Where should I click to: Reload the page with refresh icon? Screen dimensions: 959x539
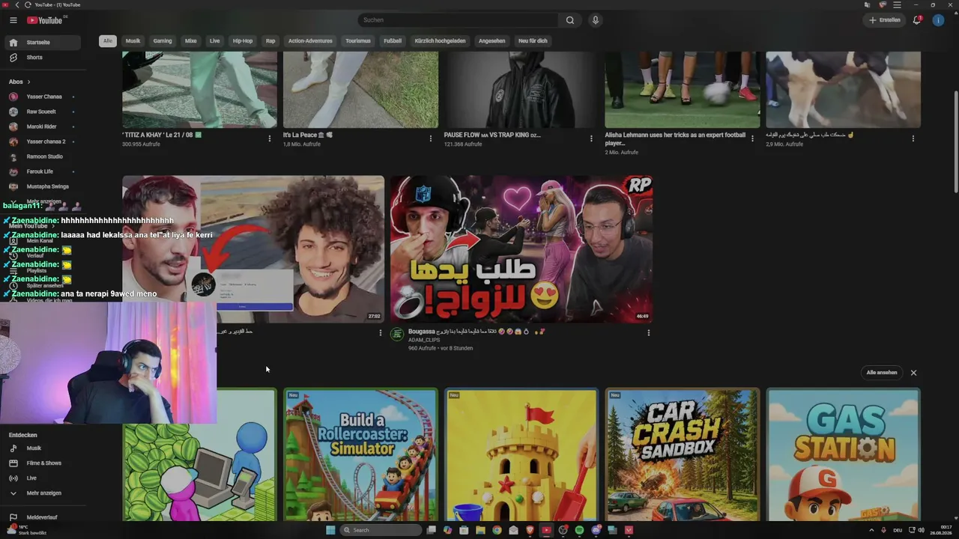[x=28, y=4]
